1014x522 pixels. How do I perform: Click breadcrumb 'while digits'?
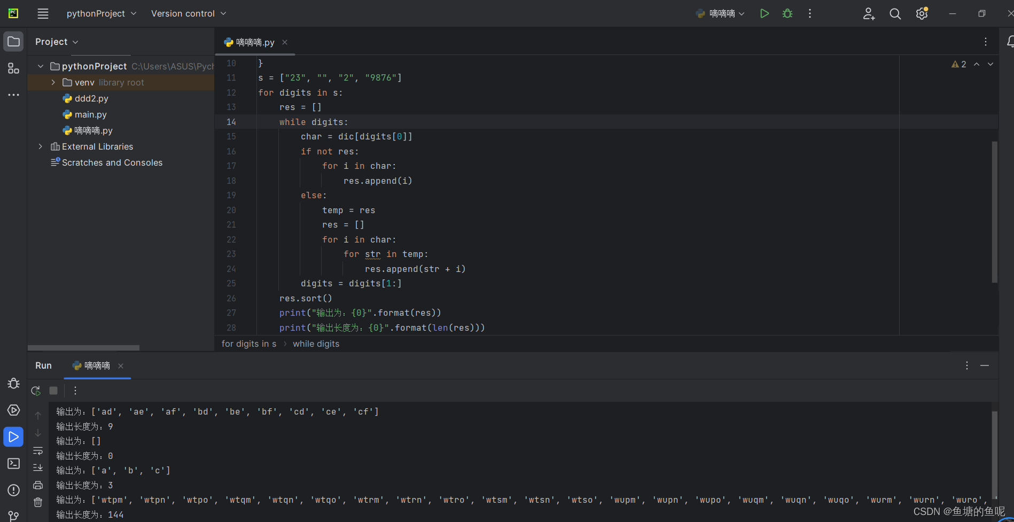(x=316, y=344)
